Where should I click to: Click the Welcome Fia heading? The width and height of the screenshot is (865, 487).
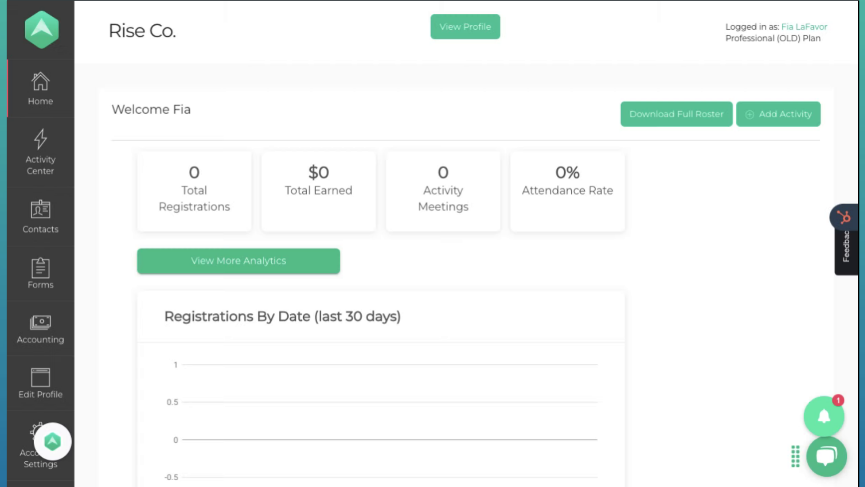pos(151,110)
